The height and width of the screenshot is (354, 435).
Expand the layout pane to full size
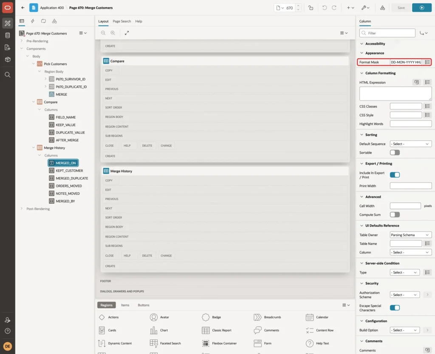point(127,33)
